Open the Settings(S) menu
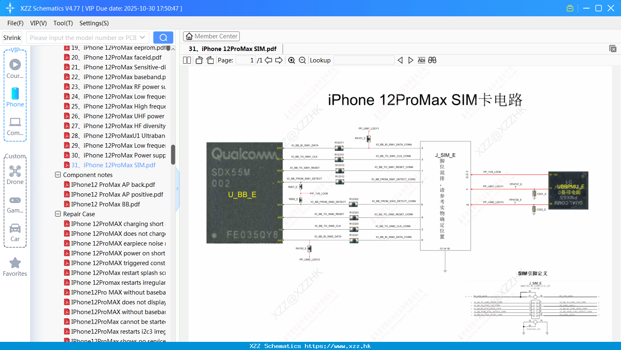The image size is (621, 350). click(x=94, y=23)
